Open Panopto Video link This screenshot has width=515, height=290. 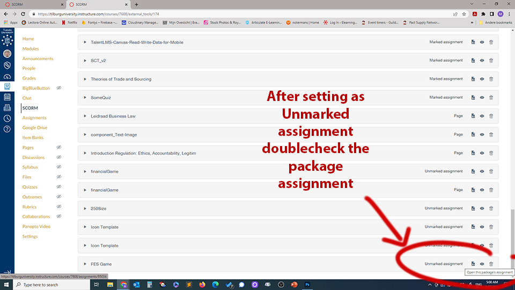[36, 227]
